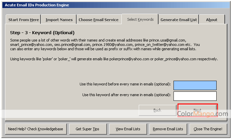Open Need Help? Check Knowledgebase
The width and height of the screenshot is (232, 140).
[36, 129]
